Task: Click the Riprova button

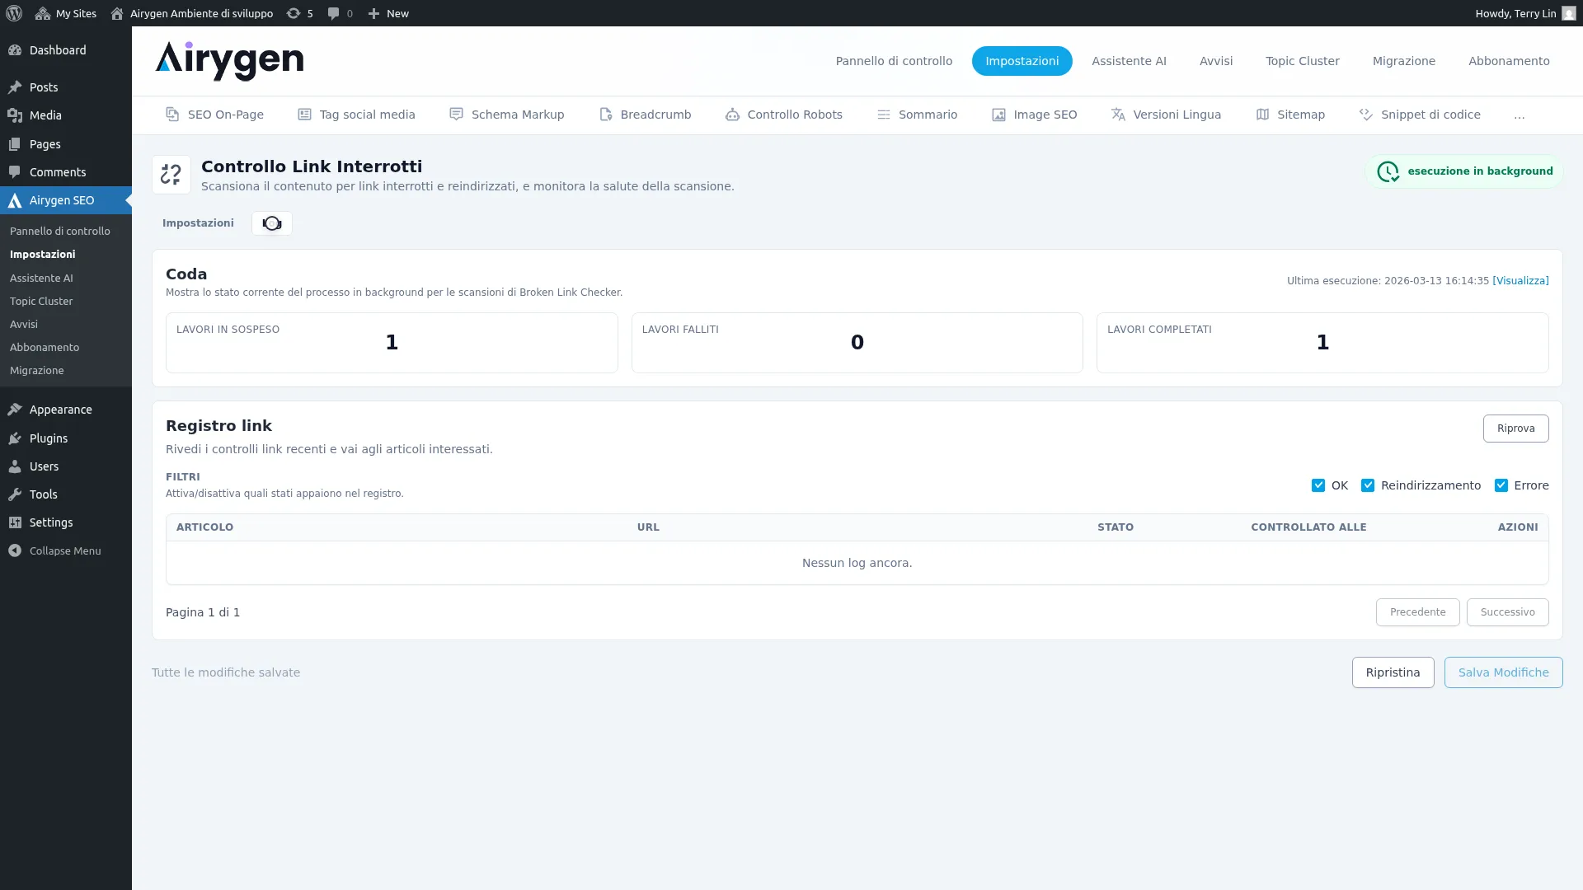Action: click(x=1515, y=429)
